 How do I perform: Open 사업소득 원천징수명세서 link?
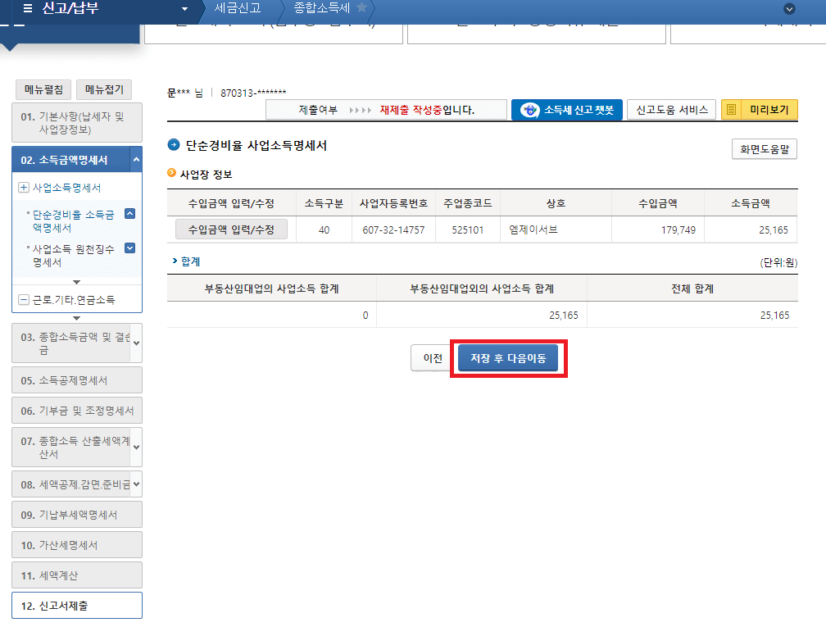coord(73,256)
